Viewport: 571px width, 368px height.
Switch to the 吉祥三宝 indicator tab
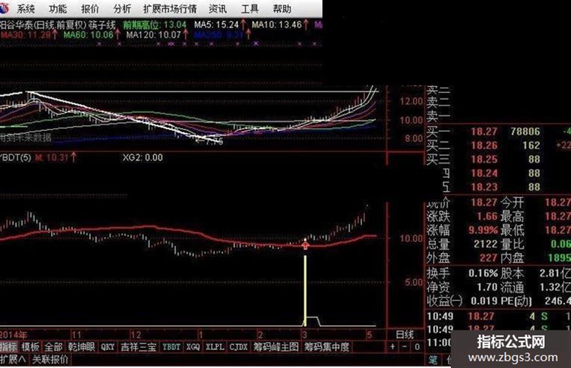[x=138, y=346]
